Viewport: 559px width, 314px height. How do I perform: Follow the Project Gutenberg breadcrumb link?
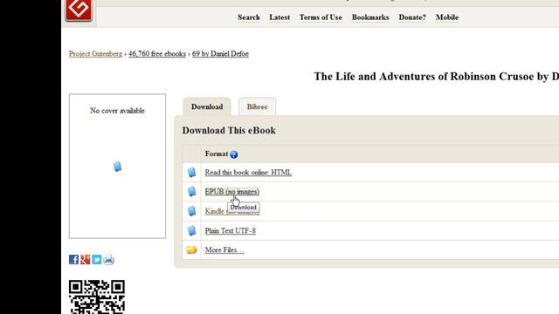pyautogui.click(x=95, y=54)
